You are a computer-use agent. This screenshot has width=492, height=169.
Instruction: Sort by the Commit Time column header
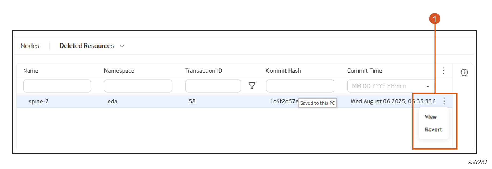point(365,71)
